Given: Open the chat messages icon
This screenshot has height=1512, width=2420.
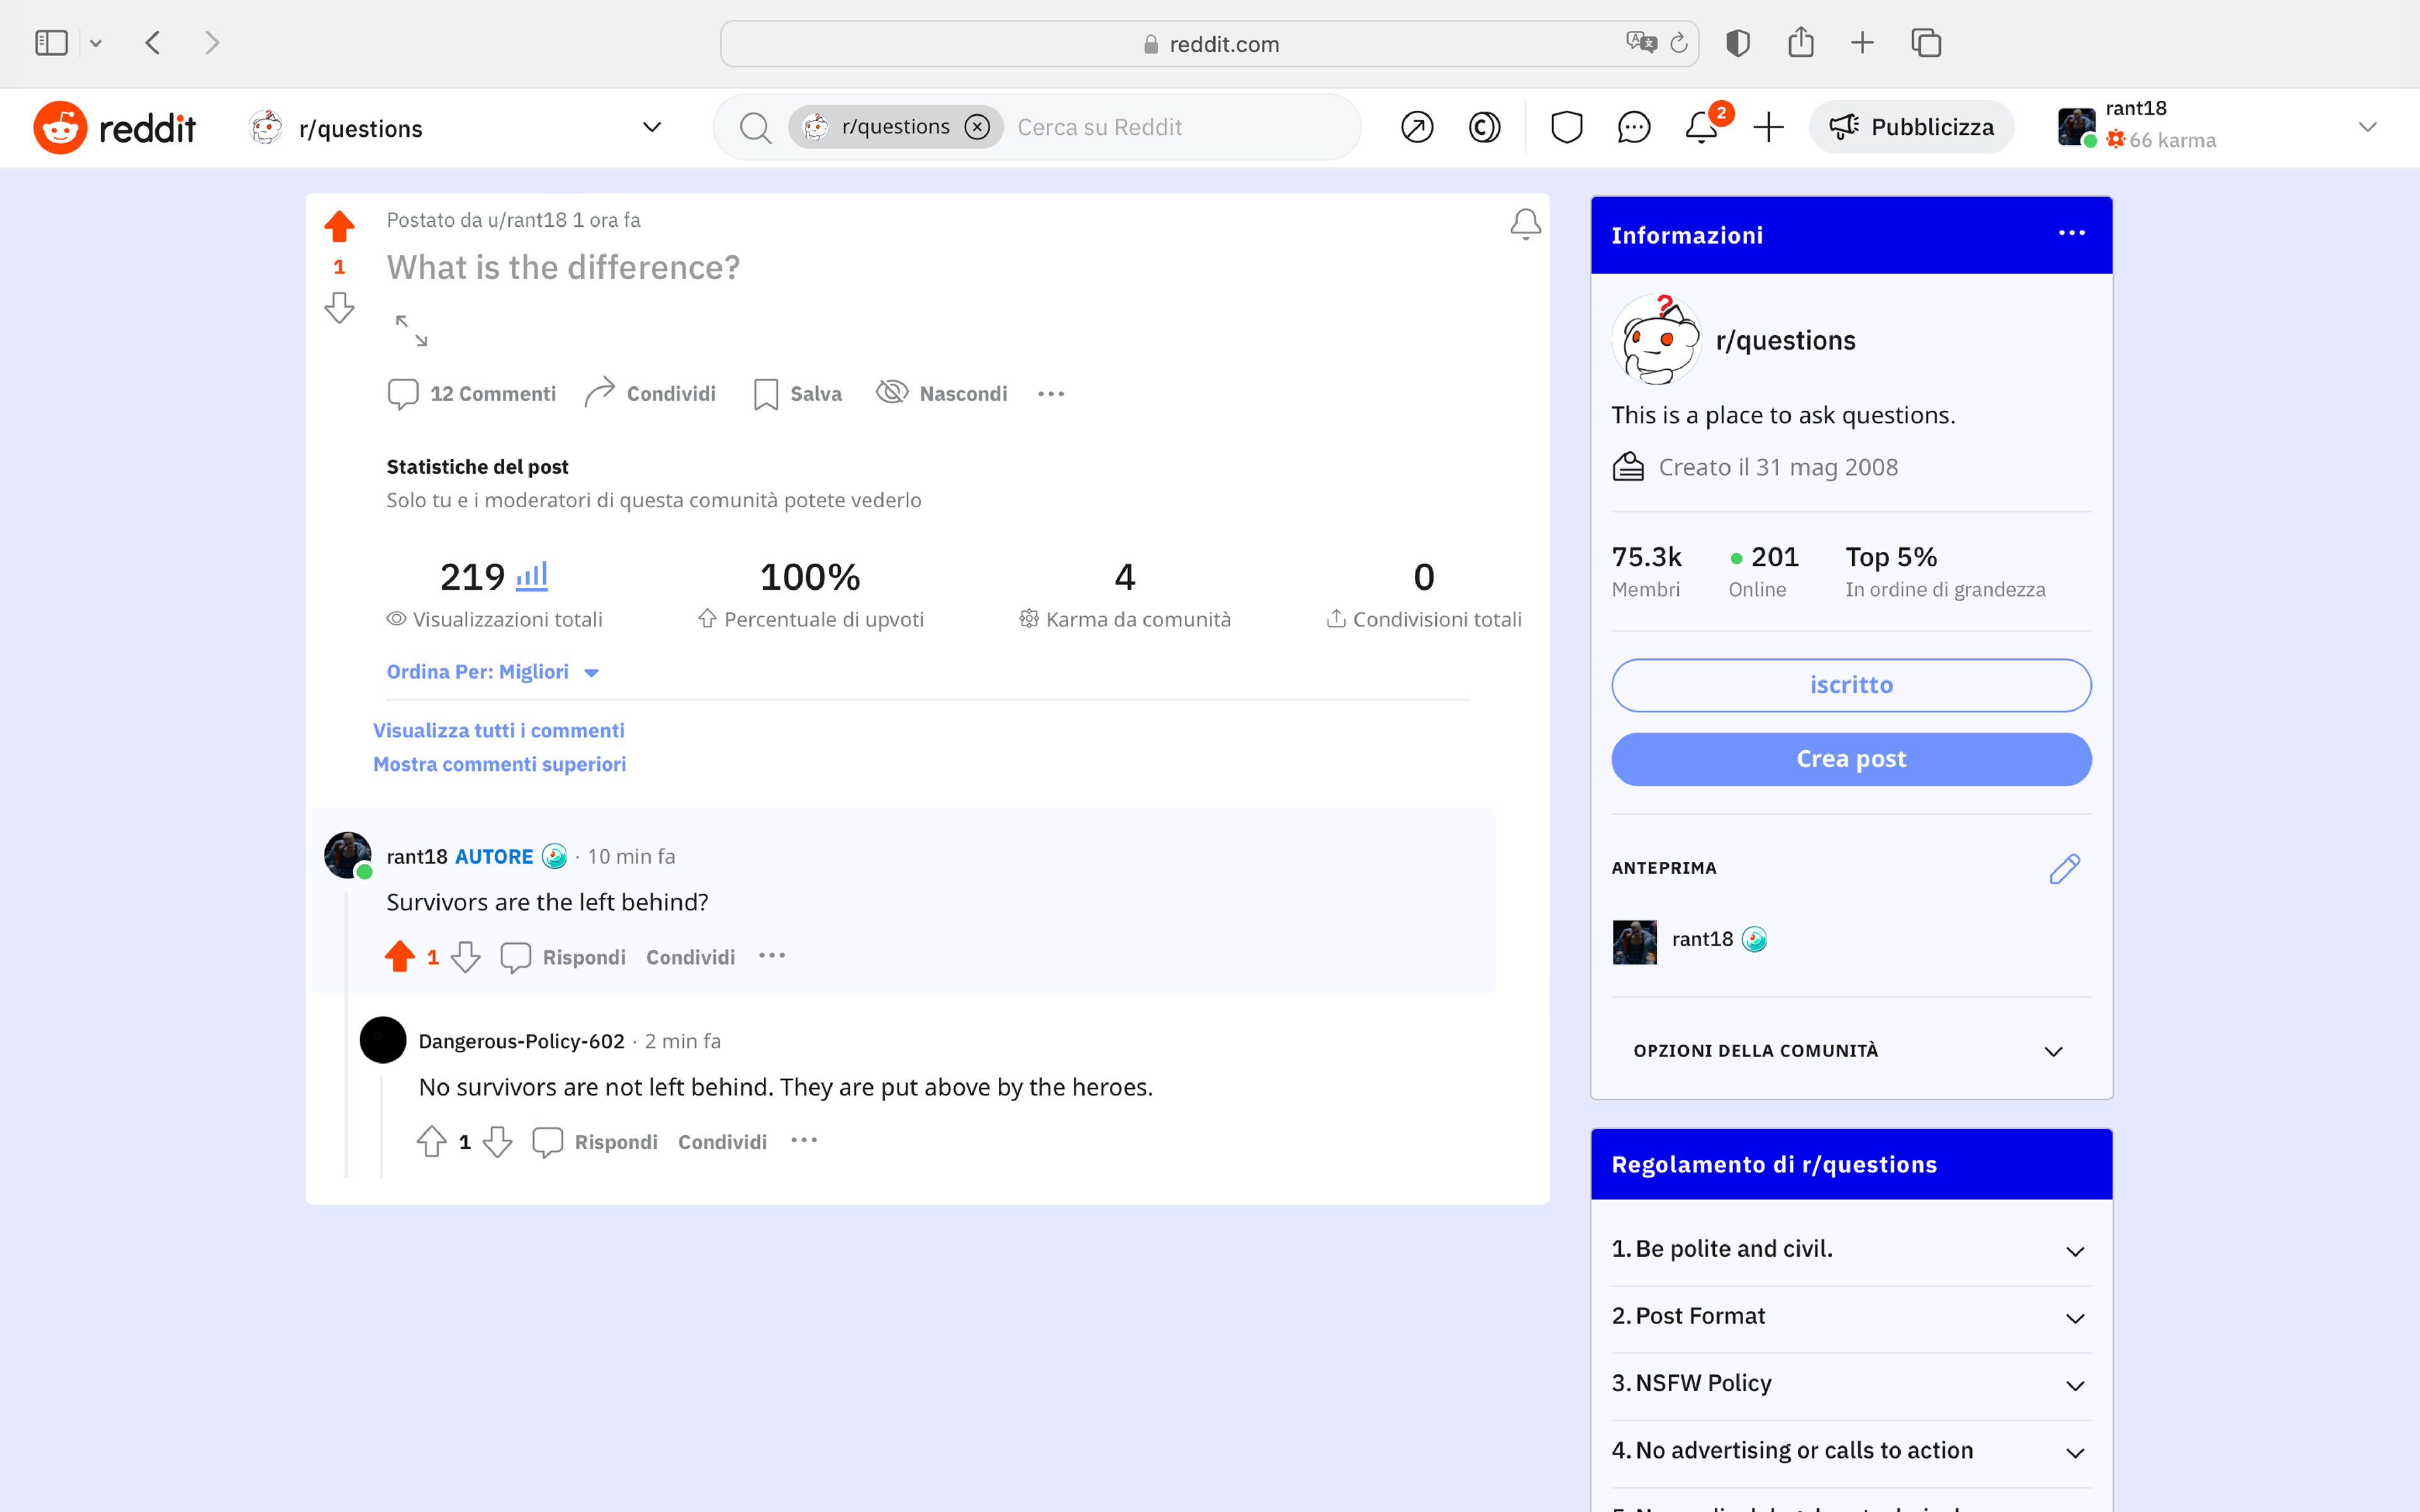Looking at the screenshot, I should (1633, 127).
